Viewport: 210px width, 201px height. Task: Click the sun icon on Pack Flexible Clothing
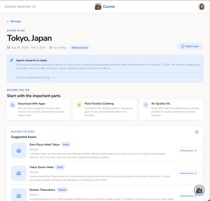pos(79,105)
